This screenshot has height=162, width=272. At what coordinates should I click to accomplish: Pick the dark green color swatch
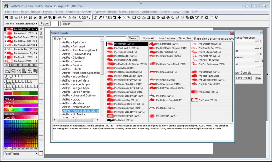pyautogui.click(x=33, y=93)
